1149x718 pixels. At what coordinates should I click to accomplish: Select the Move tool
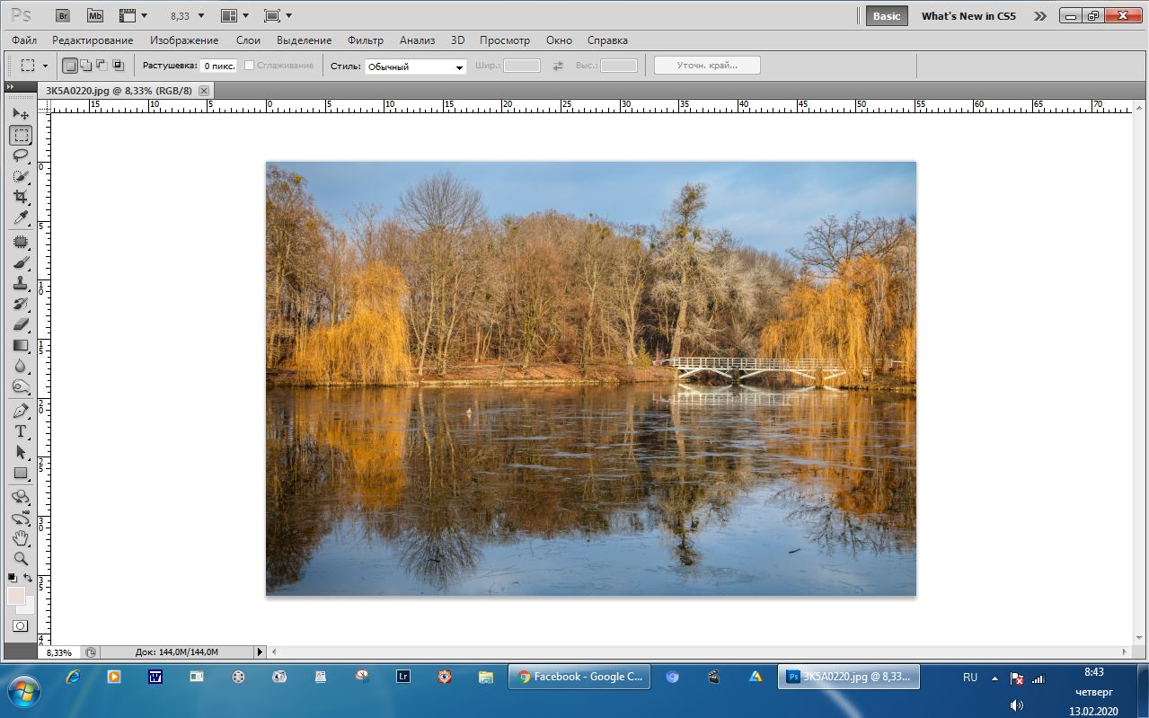21,114
